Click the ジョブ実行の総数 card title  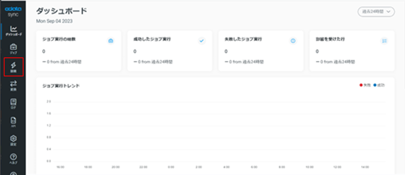point(59,39)
